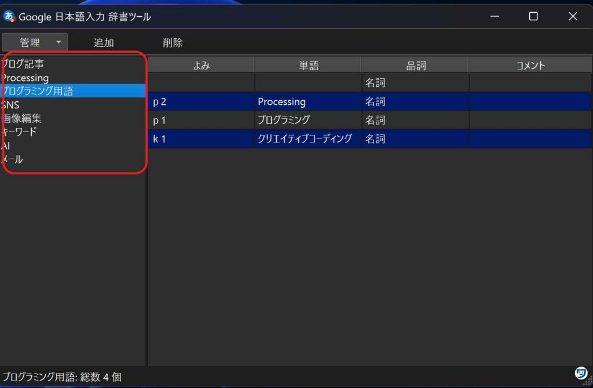This screenshot has width=593, height=388.
Task: Click 名詞 in the プログラミング row
Action: (415, 120)
